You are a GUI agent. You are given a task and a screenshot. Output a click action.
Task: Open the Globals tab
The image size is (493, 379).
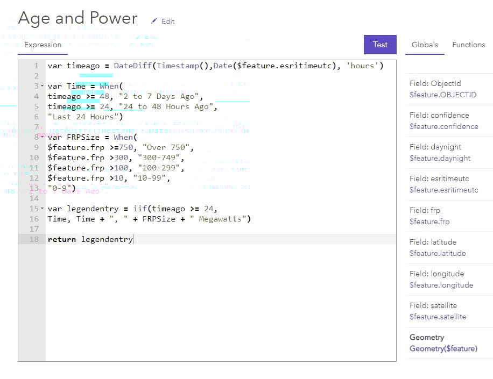(x=425, y=45)
